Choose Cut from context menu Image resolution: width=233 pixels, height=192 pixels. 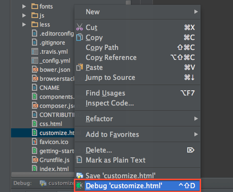point(137,28)
